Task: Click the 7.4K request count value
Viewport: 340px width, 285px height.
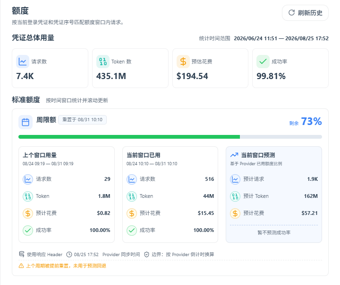Action: (25, 76)
